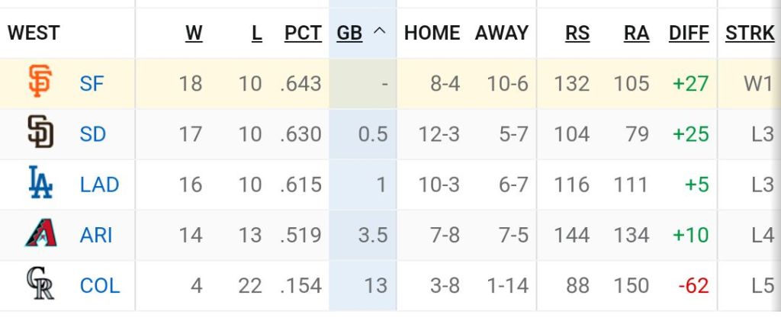Open the SD team link

(93, 134)
